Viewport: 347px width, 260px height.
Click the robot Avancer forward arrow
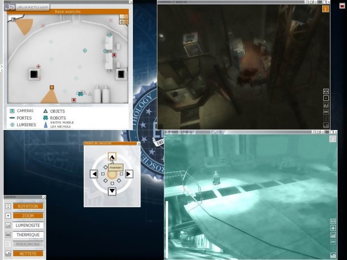tap(112, 157)
